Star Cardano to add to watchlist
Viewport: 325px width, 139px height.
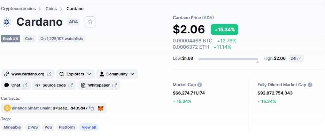[x=90, y=22]
